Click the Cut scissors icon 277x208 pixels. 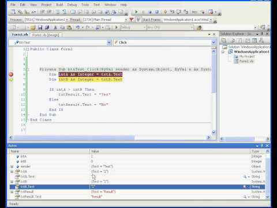55,28
